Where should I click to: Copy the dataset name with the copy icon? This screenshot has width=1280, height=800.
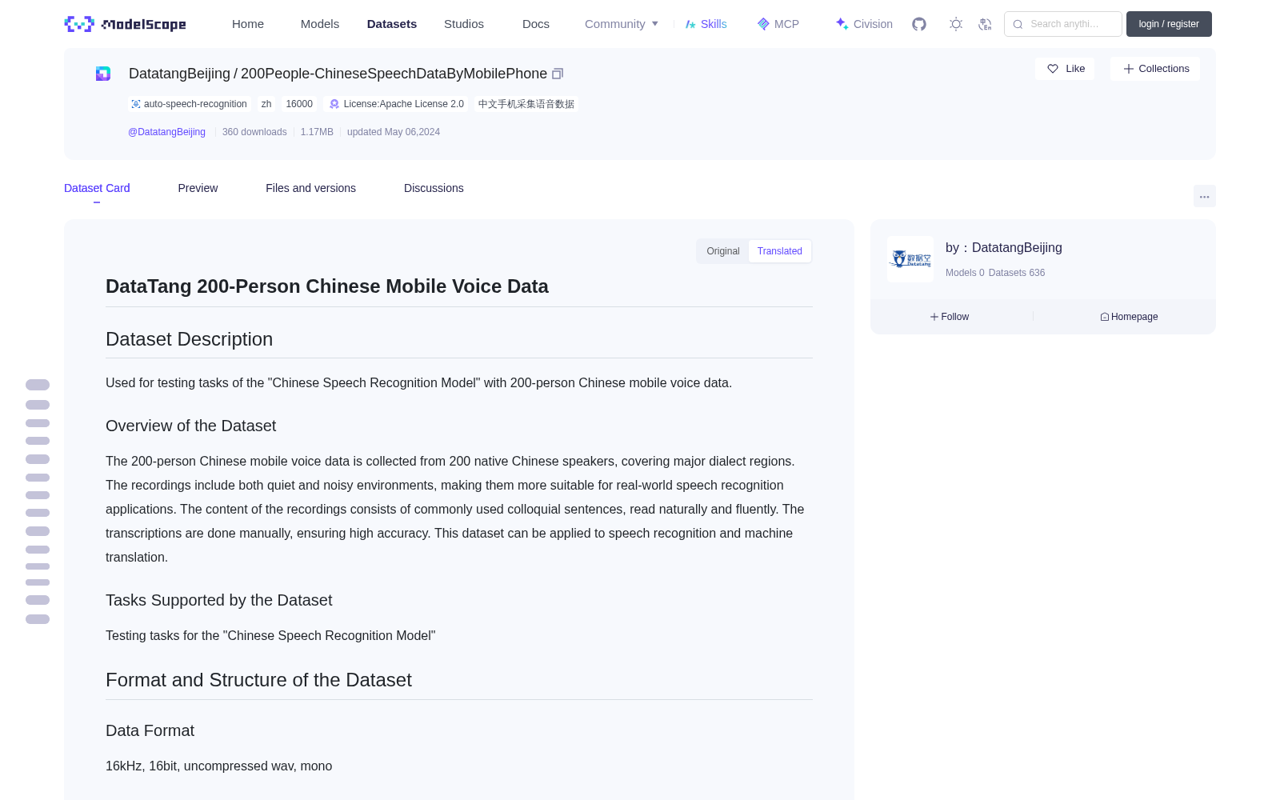pos(558,74)
